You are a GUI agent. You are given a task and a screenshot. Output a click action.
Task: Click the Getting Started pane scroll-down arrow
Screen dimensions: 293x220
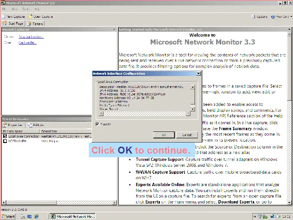(289, 203)
